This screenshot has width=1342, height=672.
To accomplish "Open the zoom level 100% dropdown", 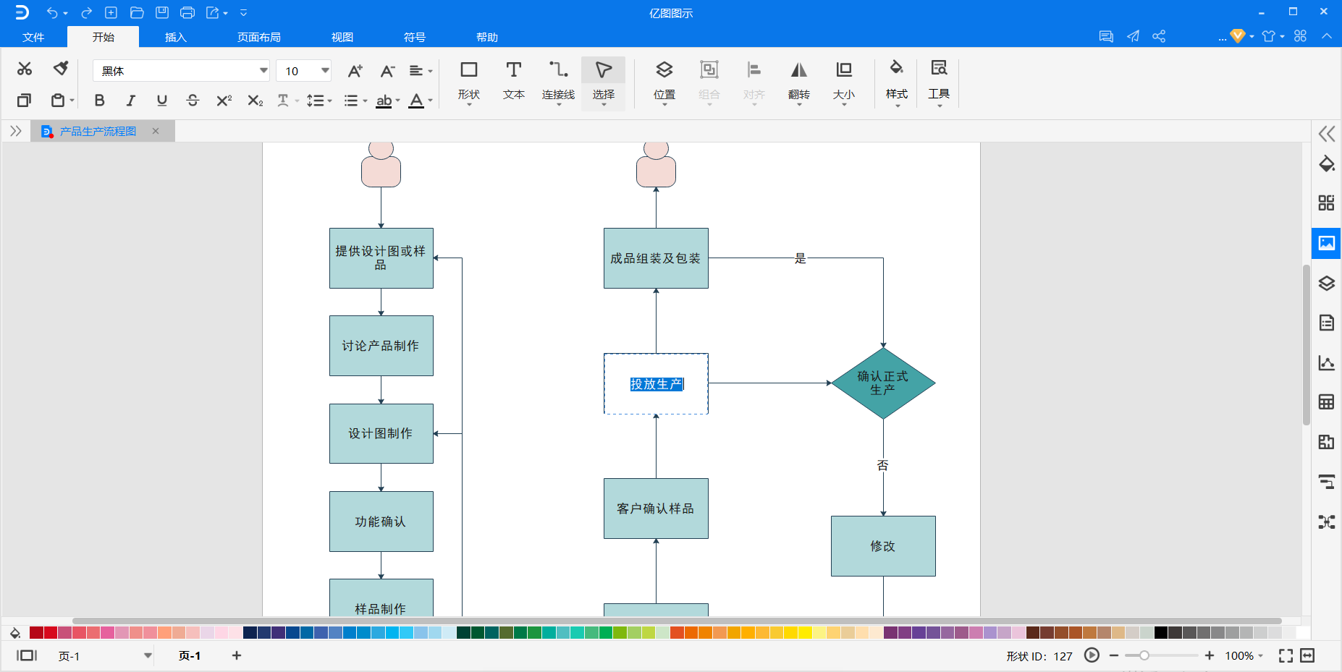I will coord(1244,656).
